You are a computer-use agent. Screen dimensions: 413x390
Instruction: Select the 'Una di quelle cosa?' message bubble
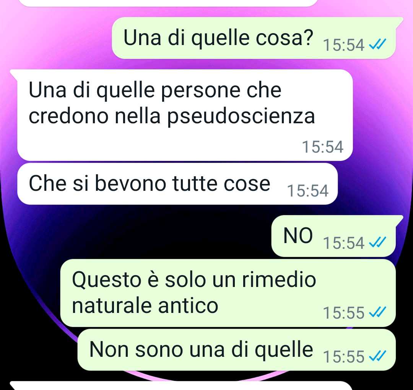click(254, 38)
